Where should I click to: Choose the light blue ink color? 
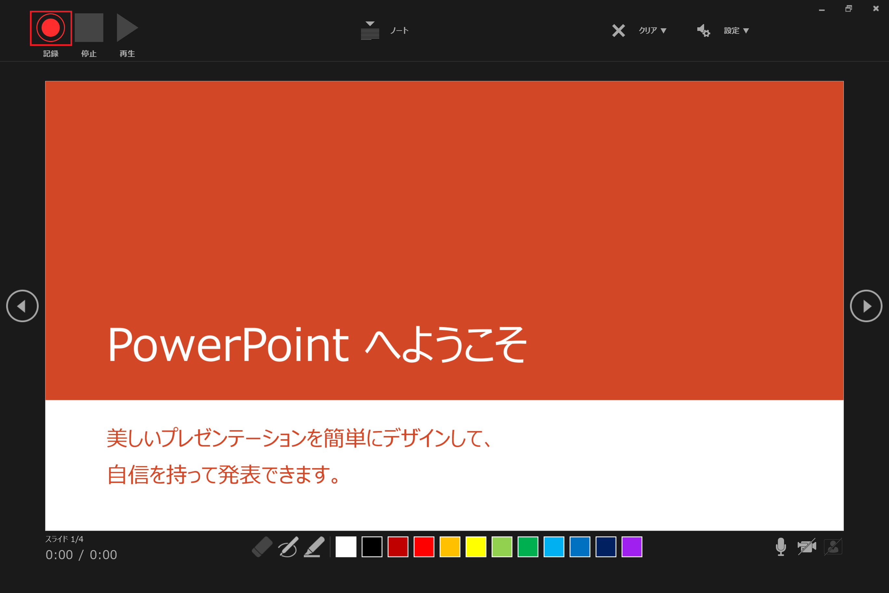(554, 547)
